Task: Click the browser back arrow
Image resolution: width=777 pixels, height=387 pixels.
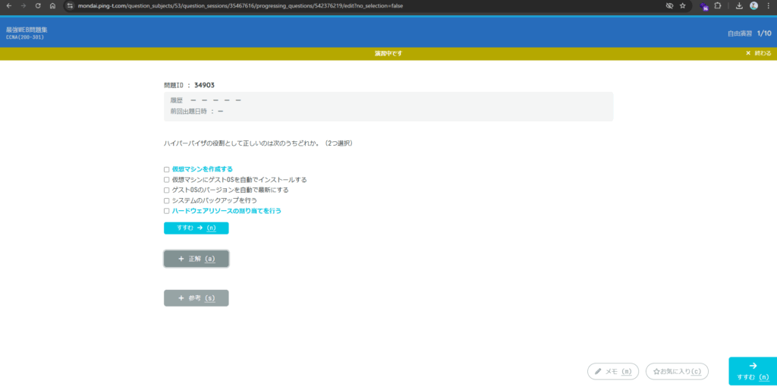Action: tap(8, 5)
